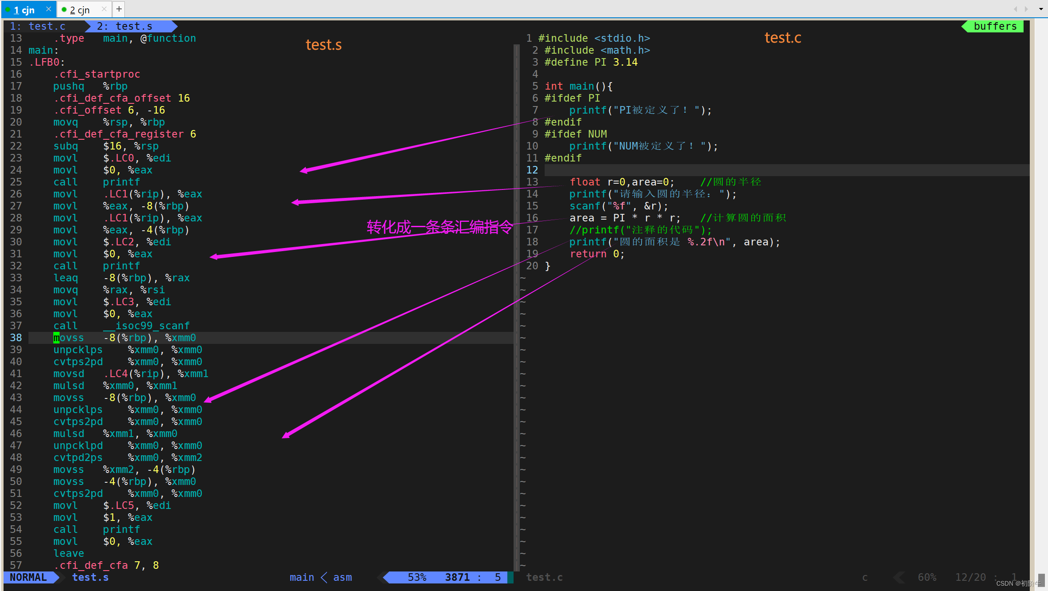1048x591 pixels.
Task: Click 'area = PI * r * r;' statement
Action: (x=625, y=218)
